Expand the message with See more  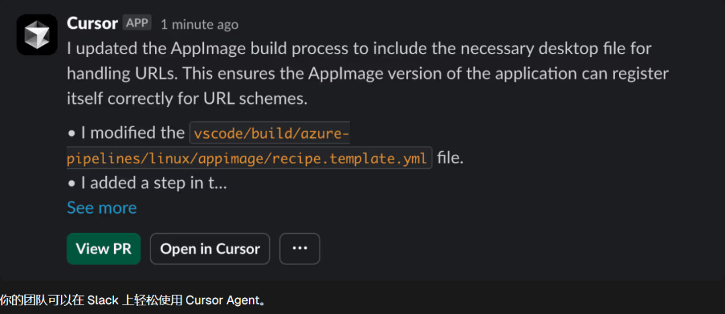(x=101, y=208)
